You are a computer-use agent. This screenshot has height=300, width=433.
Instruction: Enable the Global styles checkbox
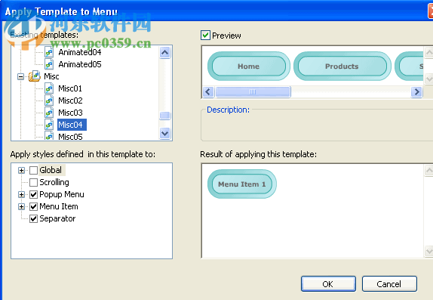click(x=33, y=170)
